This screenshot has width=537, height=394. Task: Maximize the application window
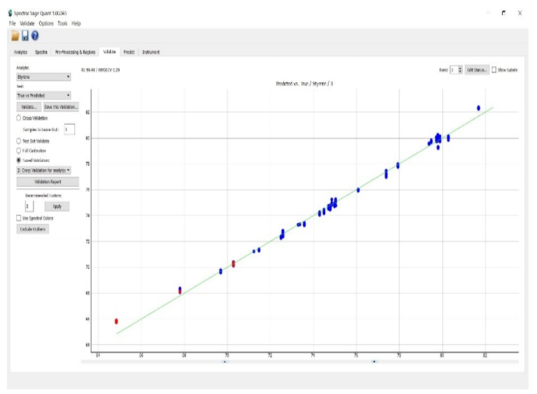[x=504, y=13]
